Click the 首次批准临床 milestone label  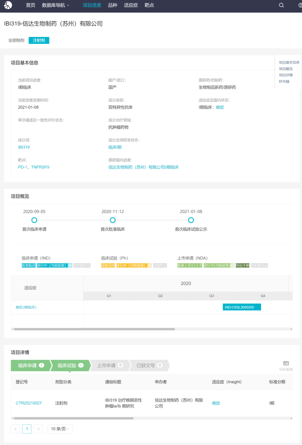click(113, 229)
